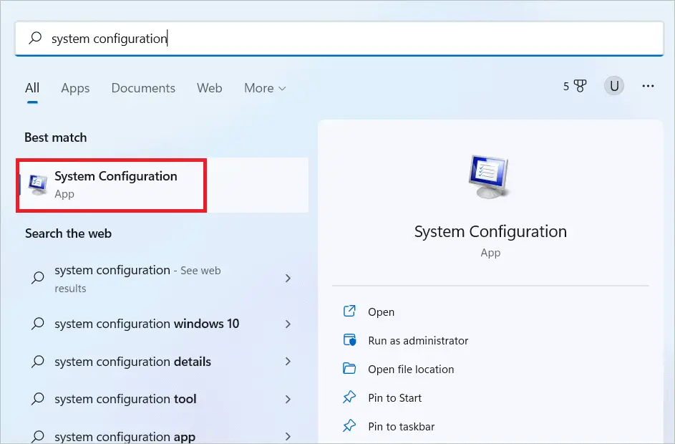Open the More filter dropdown
The height and width of the screenshot is (444, 675).
click(264, 87)
